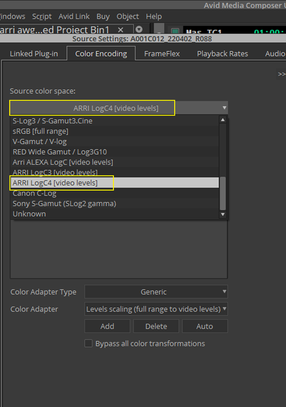Switch to the Playback Rates tab
286x407 pixels.
[222, 54]
